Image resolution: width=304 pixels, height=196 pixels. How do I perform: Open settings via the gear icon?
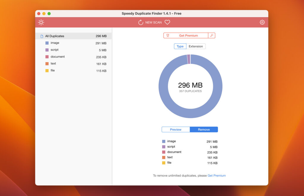click(262, 22)
